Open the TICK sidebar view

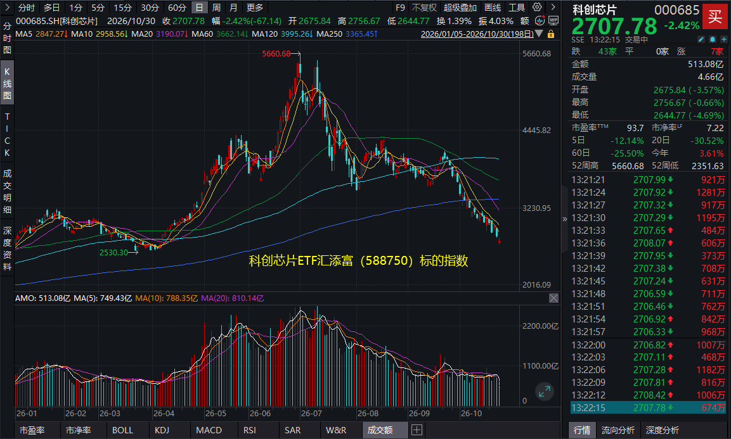[x=7, y=134]
